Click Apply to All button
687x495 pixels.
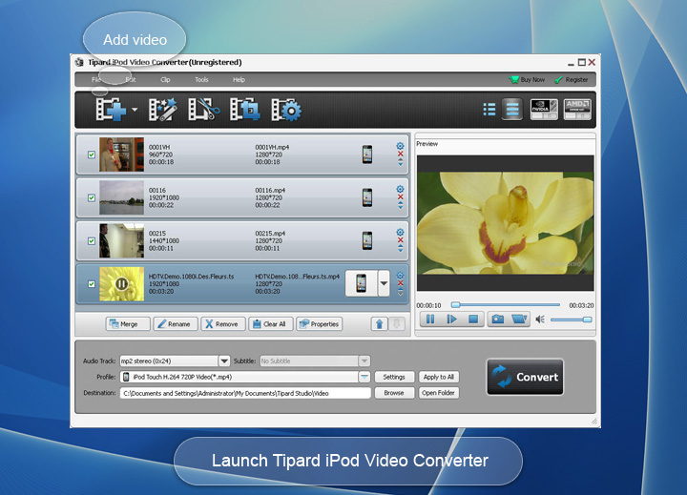tap(439, 377)
